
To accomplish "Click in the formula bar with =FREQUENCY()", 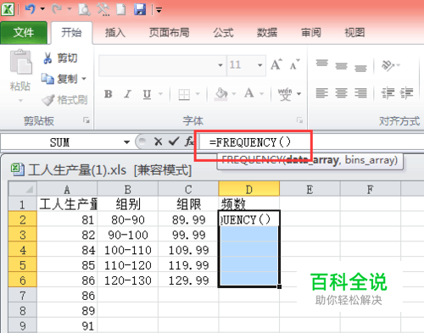I will 311,142.
